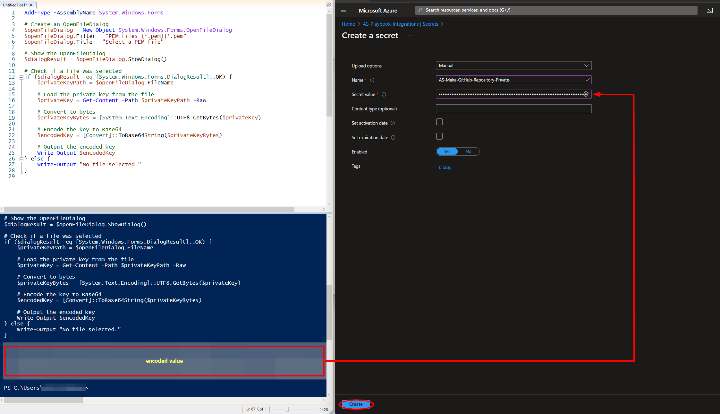Click the Secret value info icon

click(x=384, y=94)
